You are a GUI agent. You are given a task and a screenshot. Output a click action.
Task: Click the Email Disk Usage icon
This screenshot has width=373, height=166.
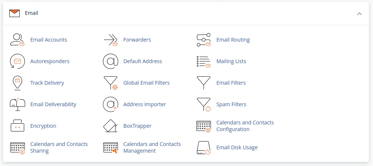pos(203,147)
